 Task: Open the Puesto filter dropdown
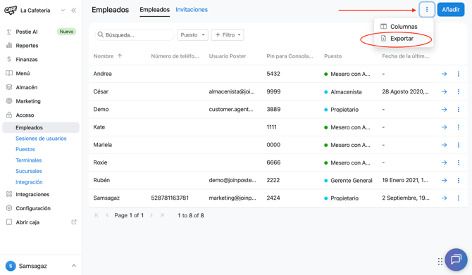click(x=192, y=35)
